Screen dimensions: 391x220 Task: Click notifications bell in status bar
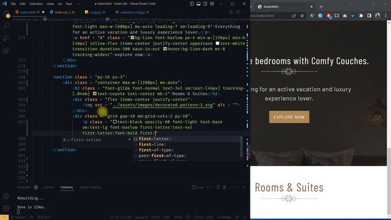click(x=244, y=218)
